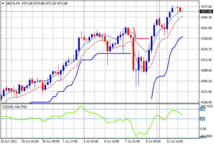214x145 pixels.
Task: Select the OHLC values 4371.68 4372.68 4371.18 4371.68
Action: (45, 4)
